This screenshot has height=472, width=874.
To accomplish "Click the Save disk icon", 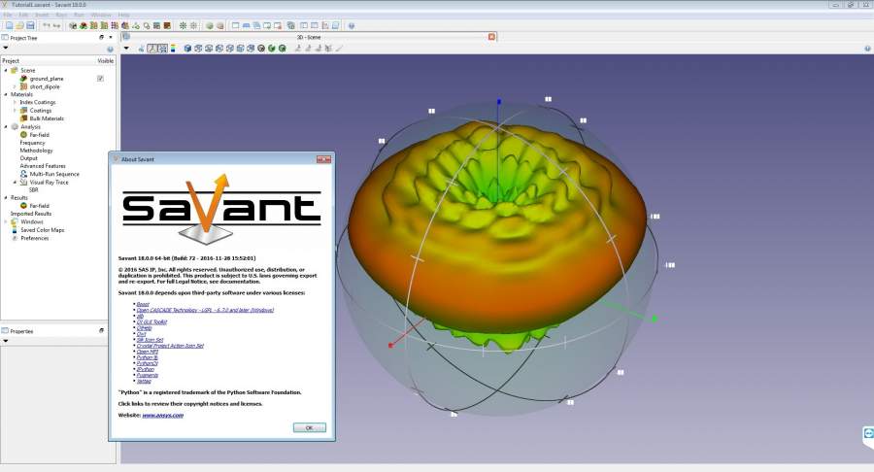I will tap(30, 25).
